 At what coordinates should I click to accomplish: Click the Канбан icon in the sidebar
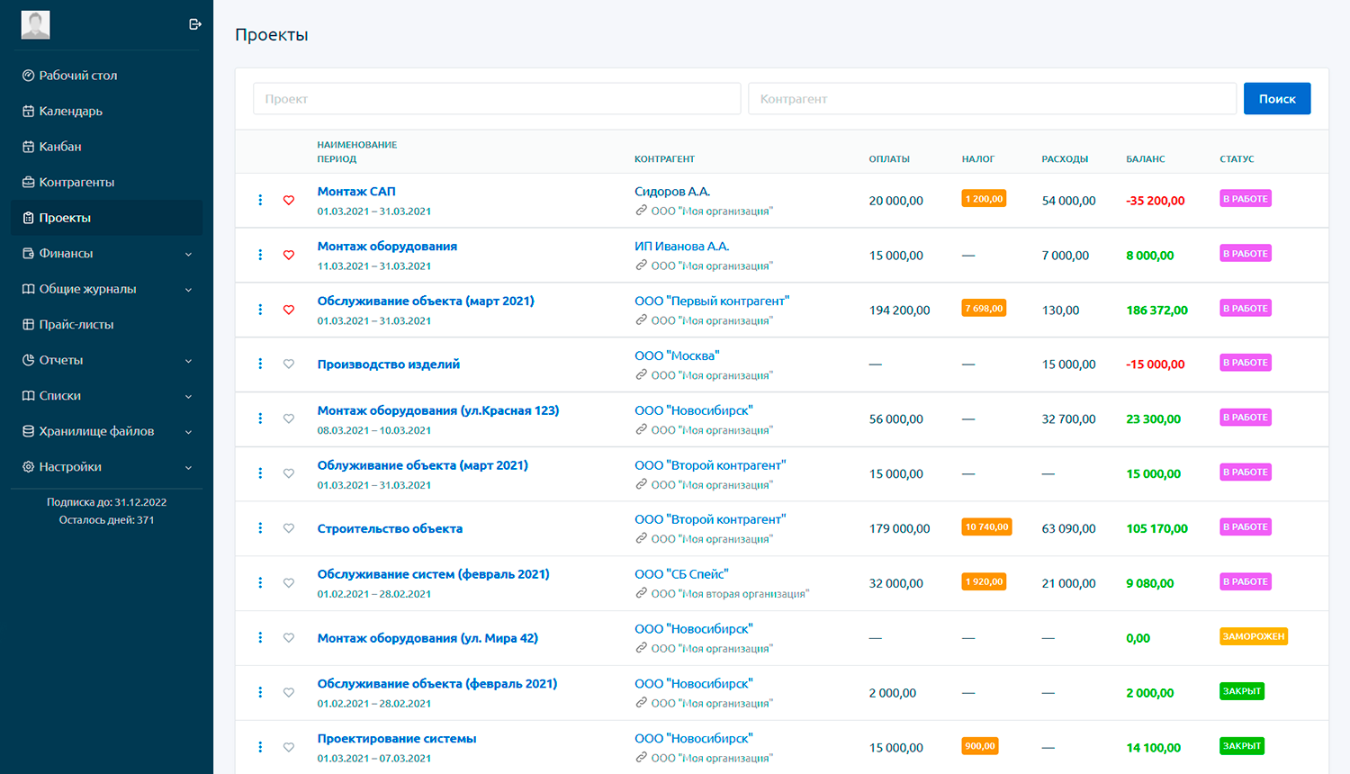coord(28,147)
